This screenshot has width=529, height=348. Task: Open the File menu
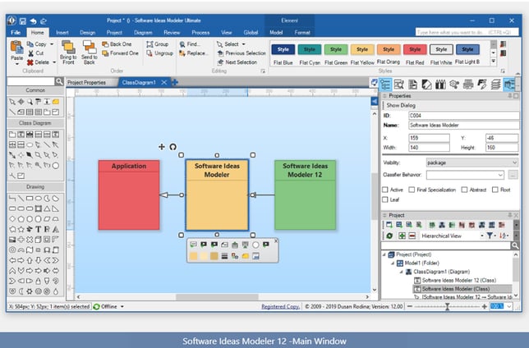(x=16, y=32)
